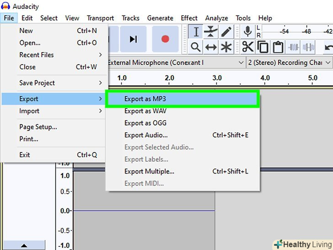Open the Transport menu

point(100,18)
